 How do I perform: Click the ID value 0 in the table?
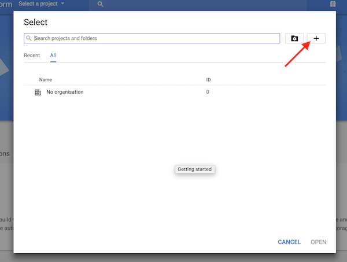[x=208, y=92]
